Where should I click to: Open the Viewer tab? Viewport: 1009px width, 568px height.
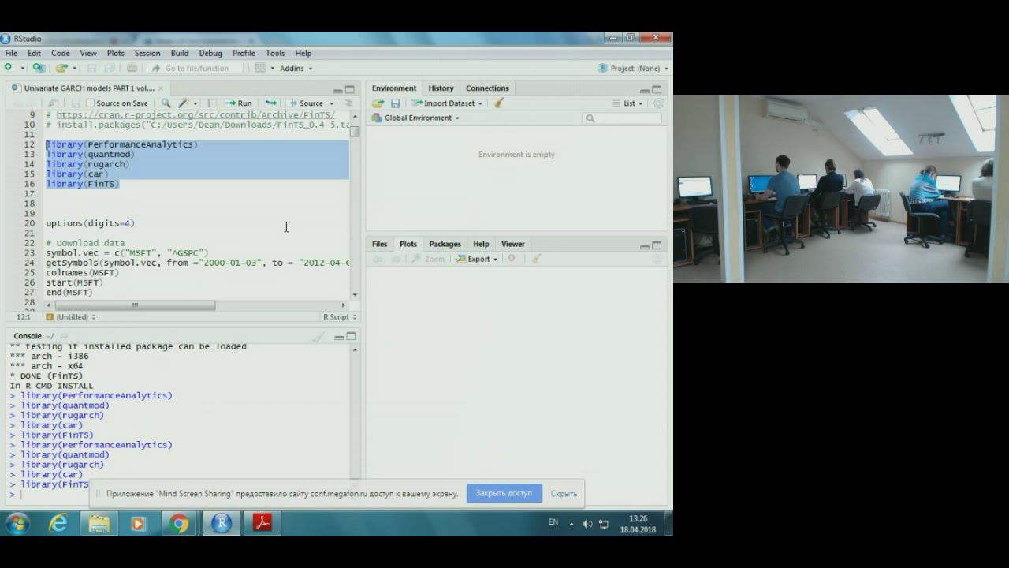[x=512, y=244]
